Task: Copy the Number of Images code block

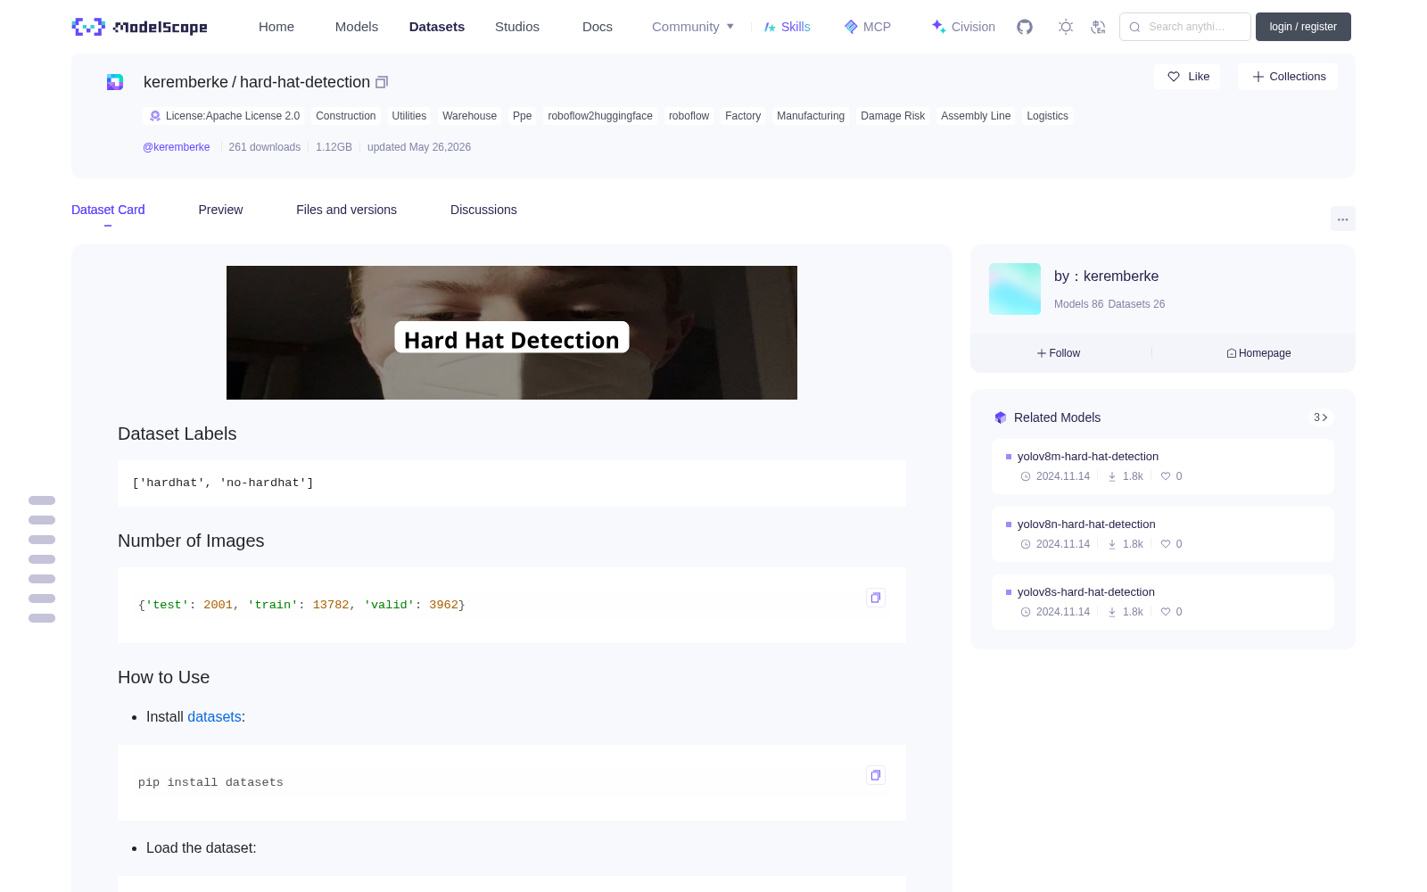Action: click(876, 598)
